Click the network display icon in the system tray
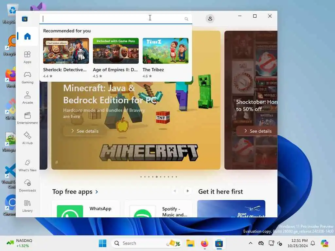This screenshot has width=335, height=251. 271,243
